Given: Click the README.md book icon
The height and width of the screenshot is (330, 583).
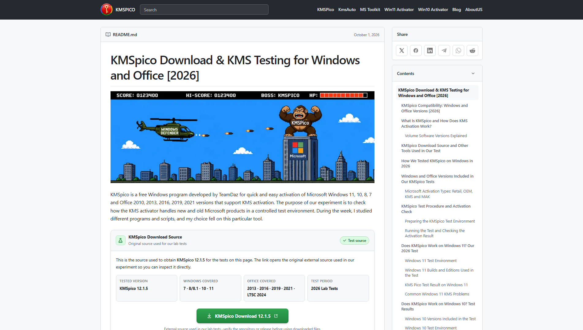Looking at the screenshot, I should [108, 35].
